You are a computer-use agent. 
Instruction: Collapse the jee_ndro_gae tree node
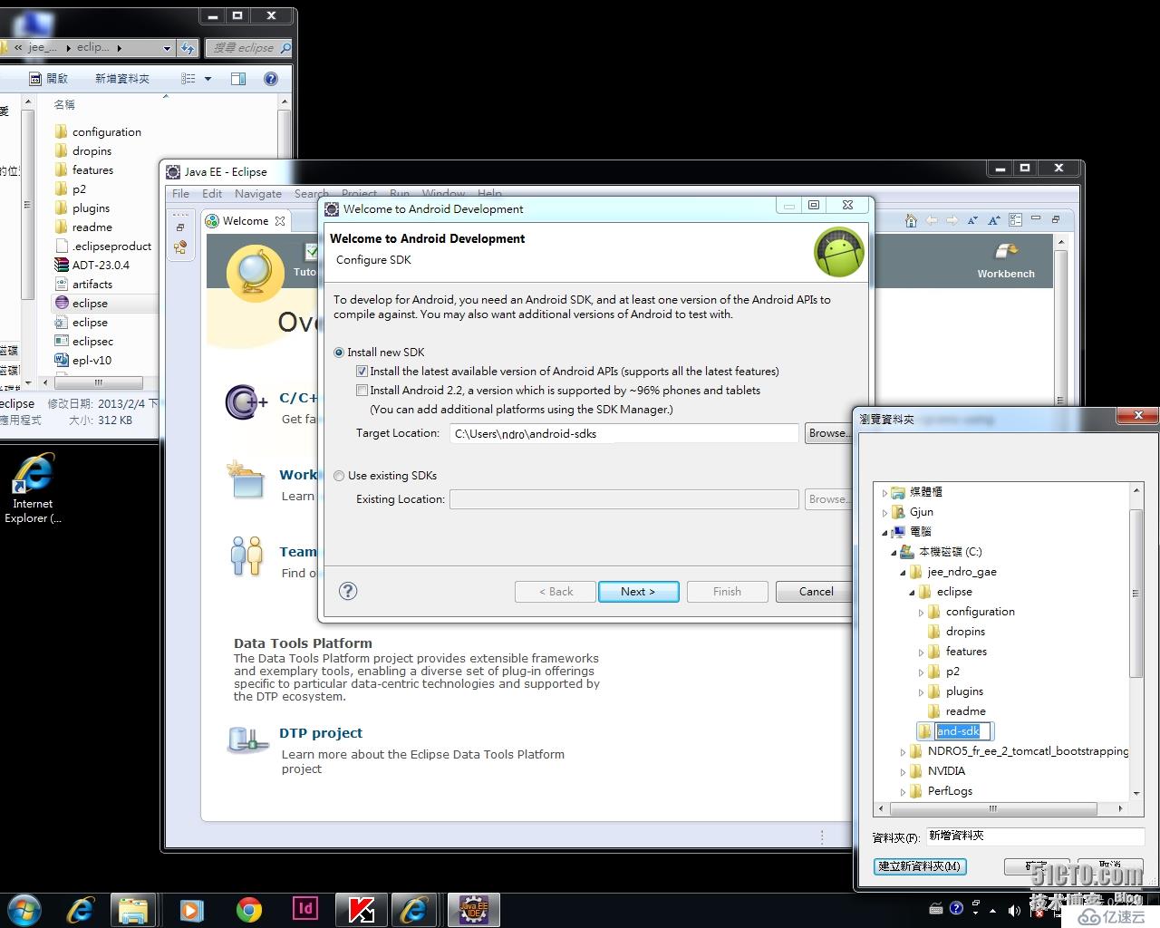coord(904,573)
